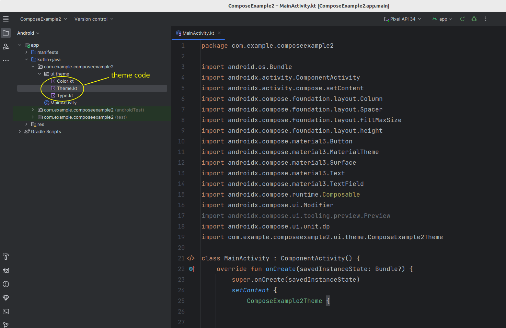
Task: Click the Apply Changes rerun icon
Action: (462, 19)
